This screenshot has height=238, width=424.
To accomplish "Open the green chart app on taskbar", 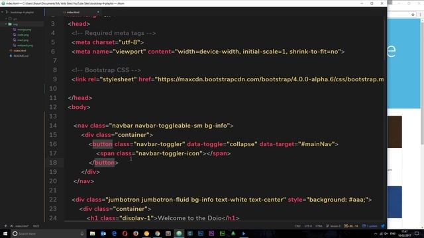I will point(223,233).
